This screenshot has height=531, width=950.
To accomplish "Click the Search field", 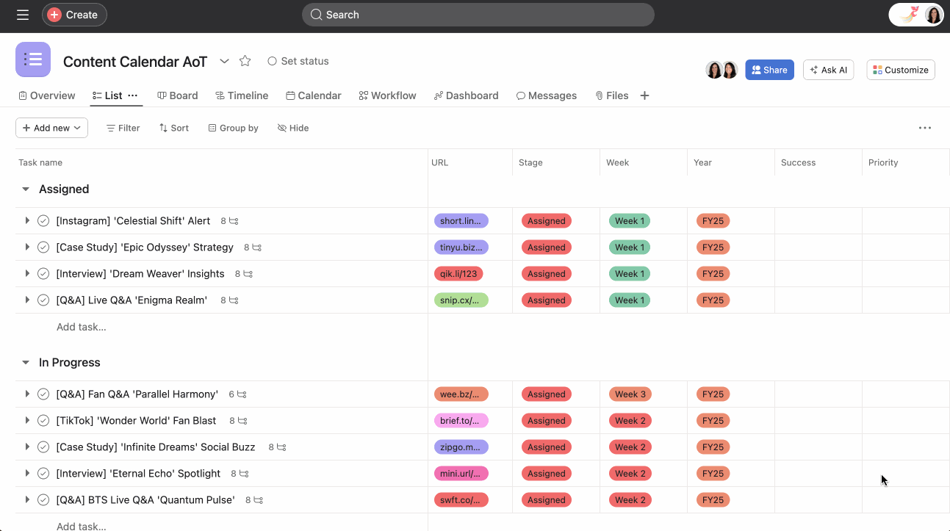I will point(478,15).
